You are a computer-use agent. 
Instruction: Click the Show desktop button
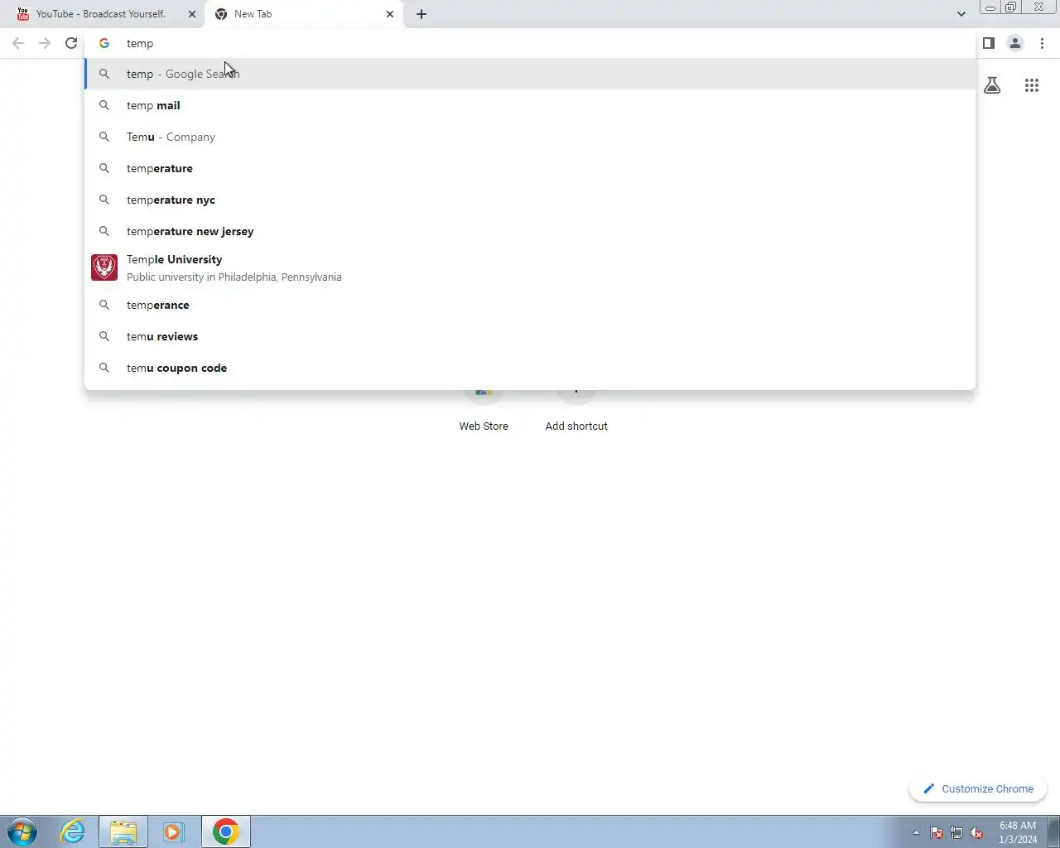tap(1053, 831)
